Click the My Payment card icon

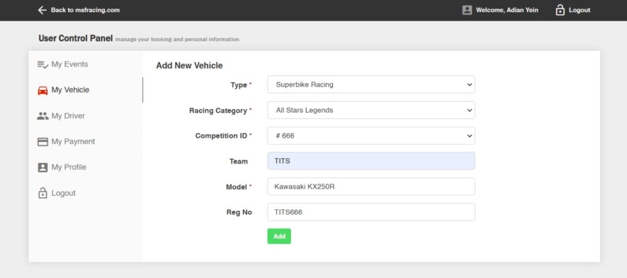tap(42, 141)
